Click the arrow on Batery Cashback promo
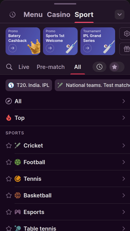This screenshot has height=231, width=130. (x=12, y=48)
